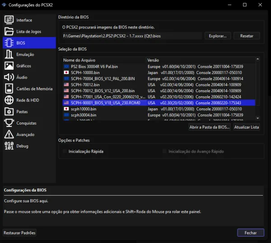Click the Resetar button
Screen dimensions: 271x243
coord(247,36)
